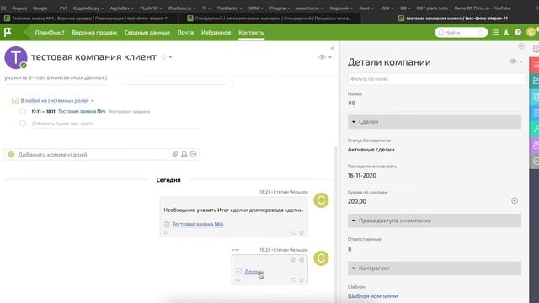Screen dimensions: 539x303
Task: Click Активные сделки status value
Action: 371,150
